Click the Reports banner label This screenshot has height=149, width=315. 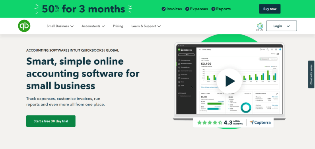224,9
